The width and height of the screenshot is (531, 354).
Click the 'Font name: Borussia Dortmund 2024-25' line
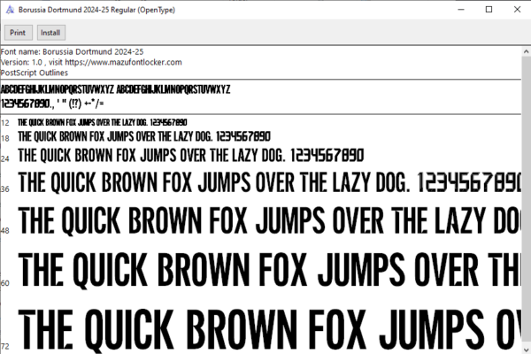pyautogui.click(x=73, y=52)
